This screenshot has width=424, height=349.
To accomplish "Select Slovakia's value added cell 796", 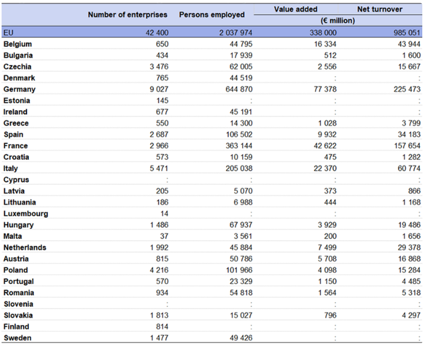I will point(330,315).
